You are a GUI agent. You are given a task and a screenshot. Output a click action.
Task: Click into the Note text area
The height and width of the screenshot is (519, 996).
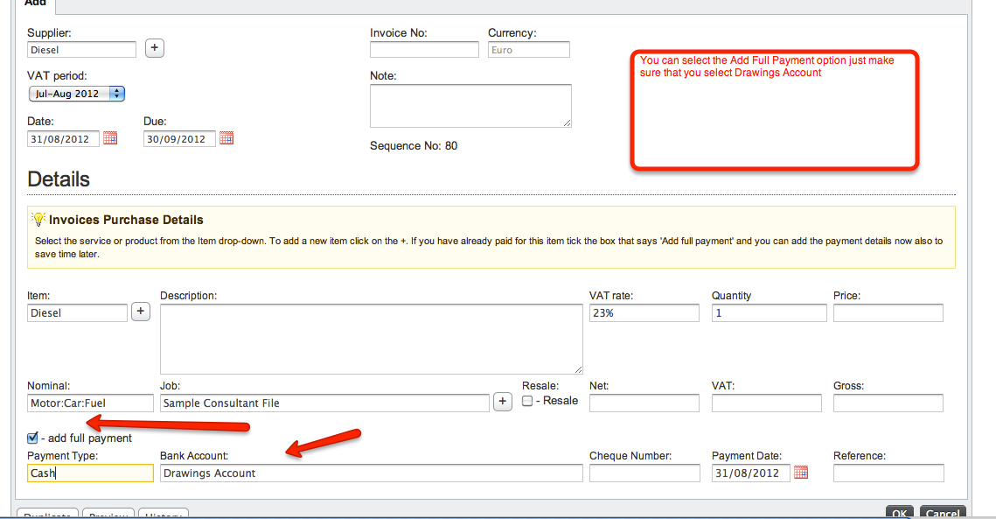[470, 106]
